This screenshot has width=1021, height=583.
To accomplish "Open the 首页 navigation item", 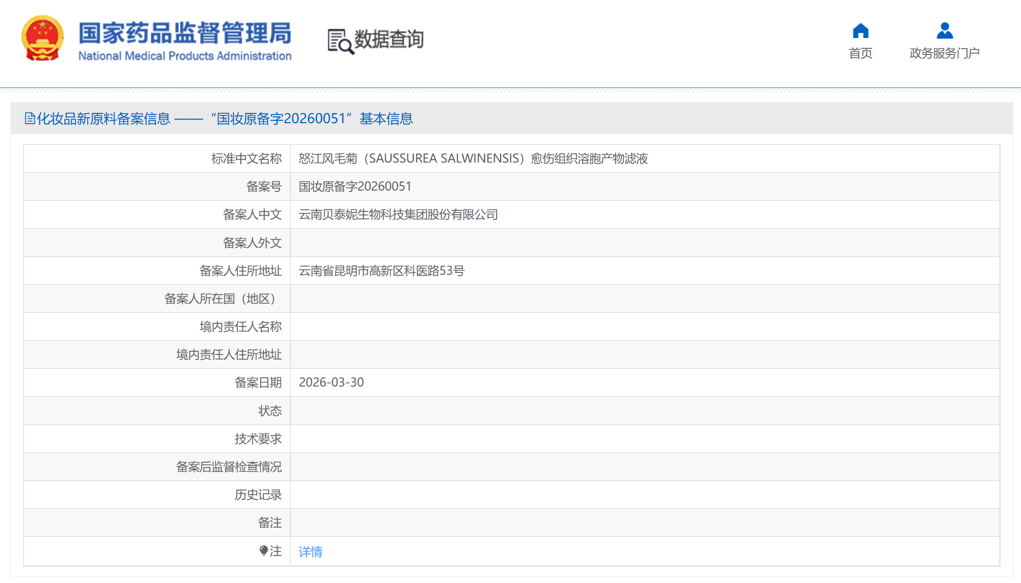I will 860,53.
